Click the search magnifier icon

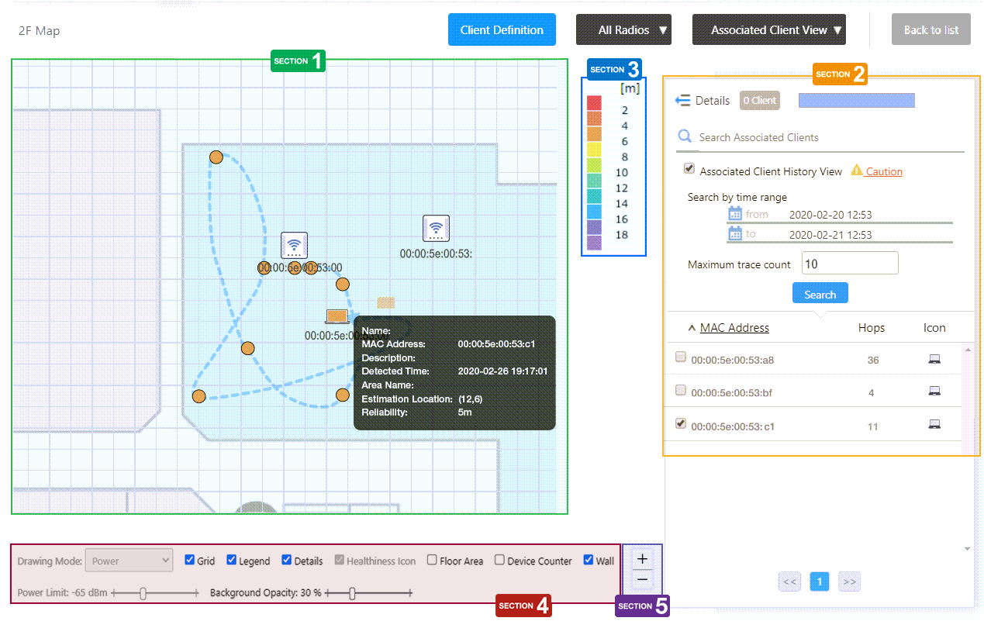pyautogui.click(x=685, y=136)
